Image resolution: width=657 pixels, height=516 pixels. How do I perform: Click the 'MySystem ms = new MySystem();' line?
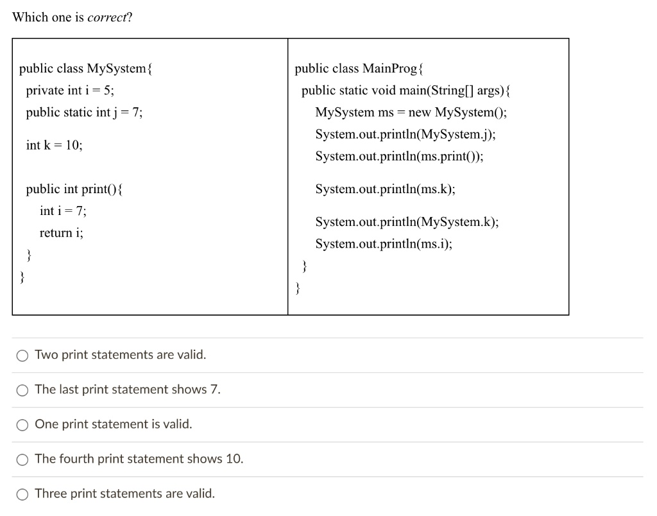click(411, 112)
